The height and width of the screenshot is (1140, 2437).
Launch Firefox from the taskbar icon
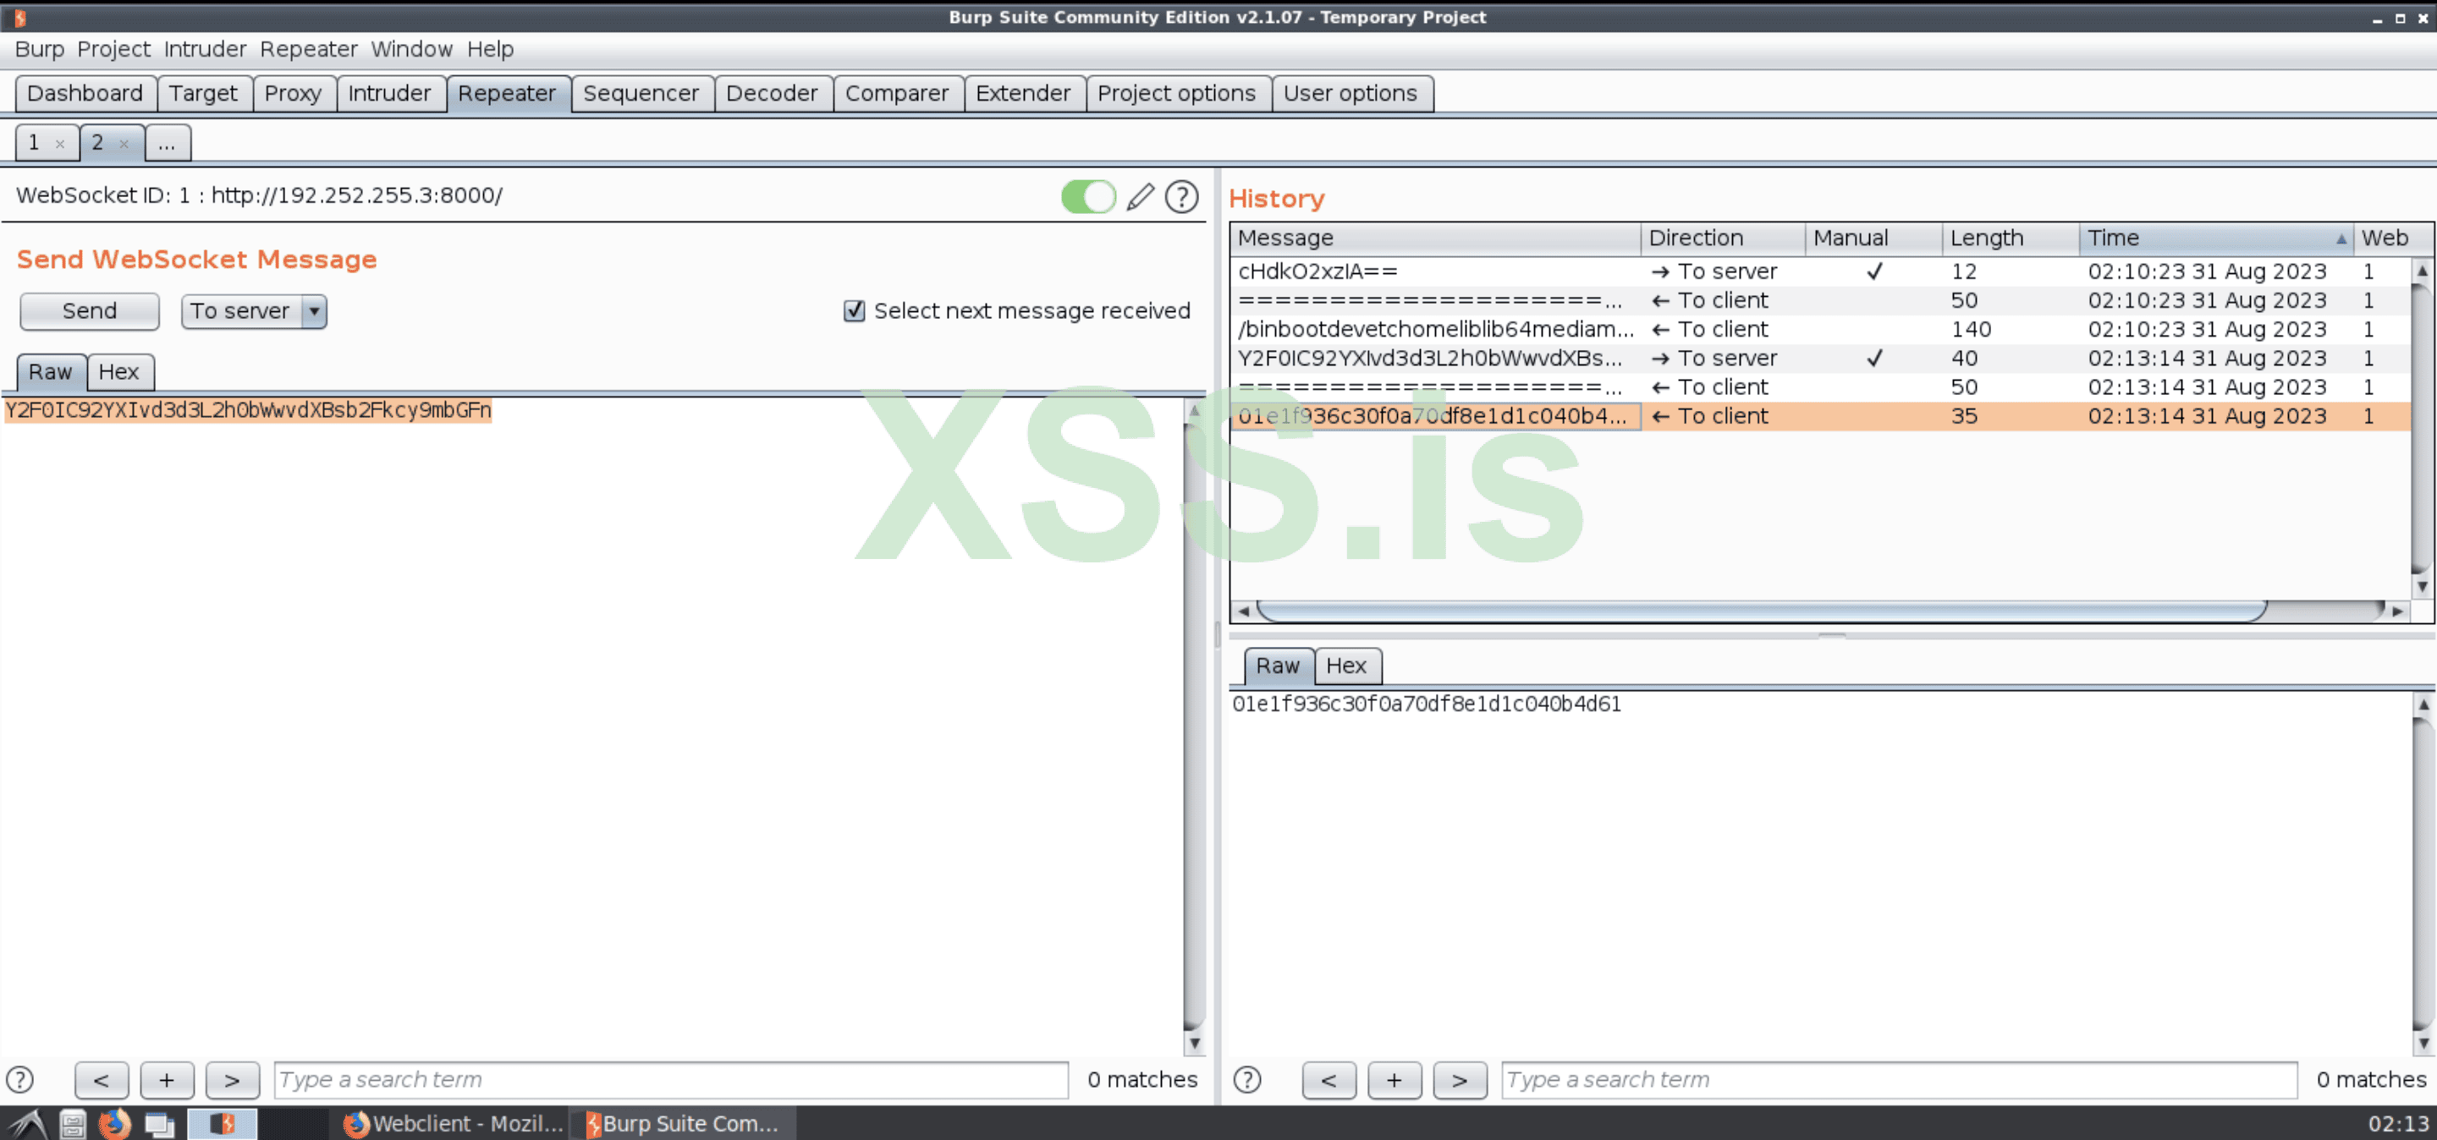114,1123
